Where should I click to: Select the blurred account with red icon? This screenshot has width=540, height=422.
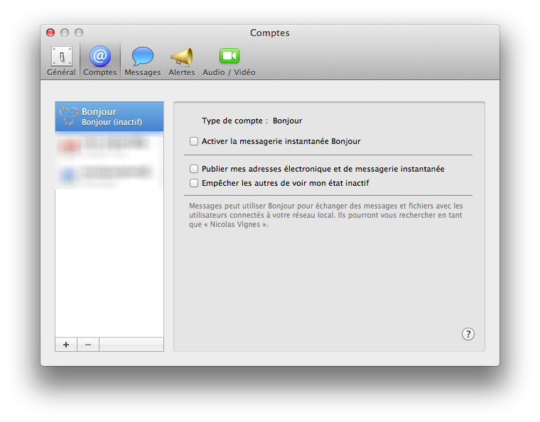pyautogui.click(x=109, y=146)
